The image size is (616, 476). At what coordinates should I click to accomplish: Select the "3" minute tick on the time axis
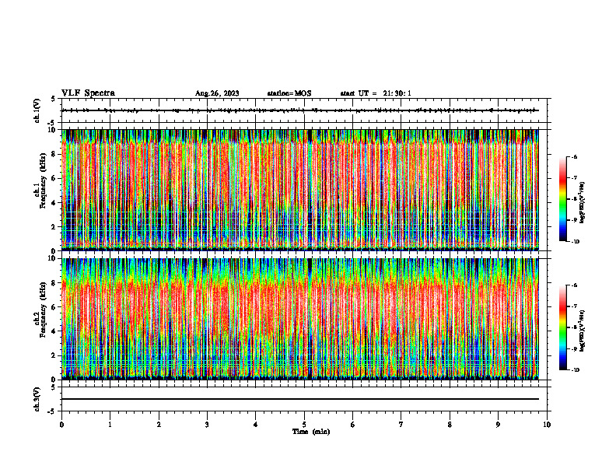[x=207, y=425]
